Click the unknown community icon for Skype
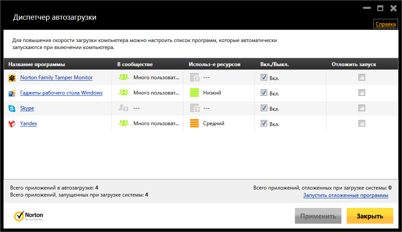The image size is (402, 232). [124, 108]
